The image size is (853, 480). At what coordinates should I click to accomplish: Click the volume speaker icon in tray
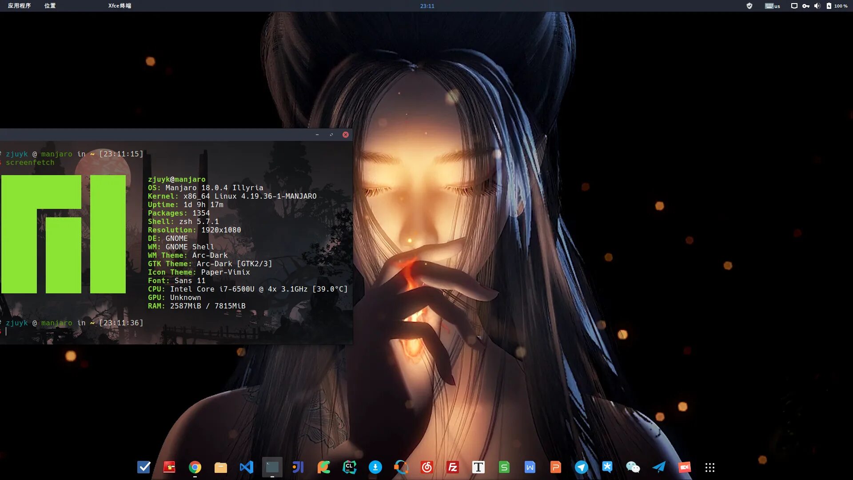click(817, 6)
